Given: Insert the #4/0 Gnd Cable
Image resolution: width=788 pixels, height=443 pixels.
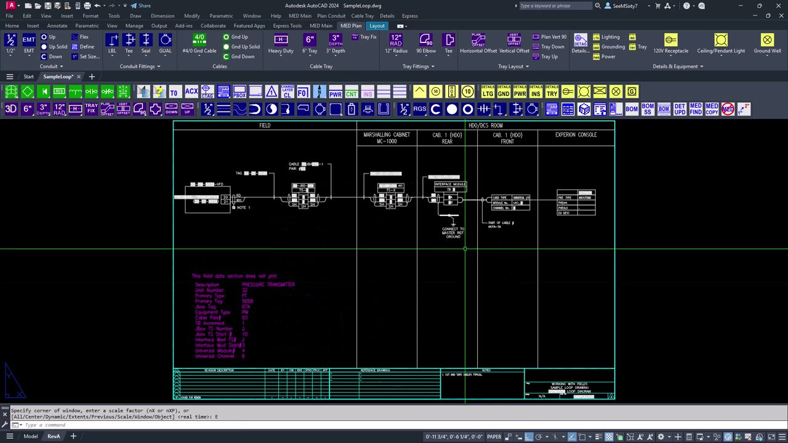Looking at the screenshot, I should [199, 40].
